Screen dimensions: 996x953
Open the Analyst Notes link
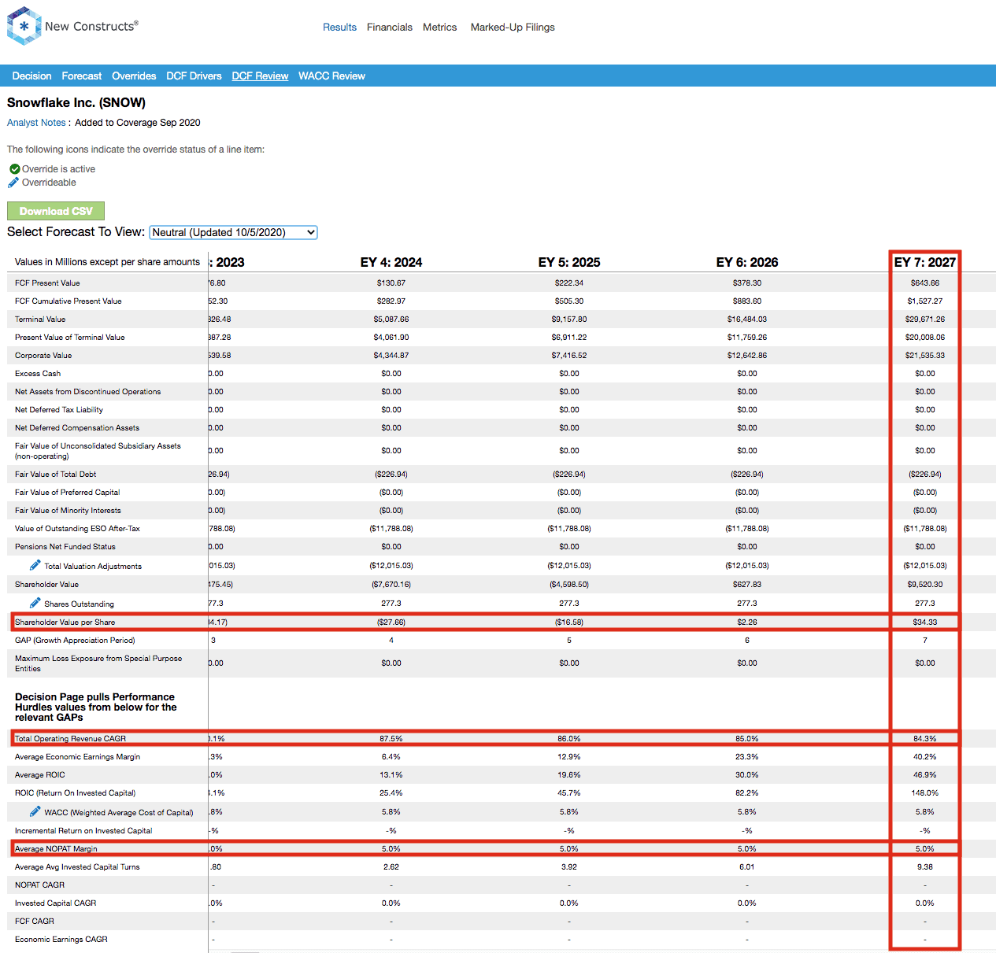36,123
